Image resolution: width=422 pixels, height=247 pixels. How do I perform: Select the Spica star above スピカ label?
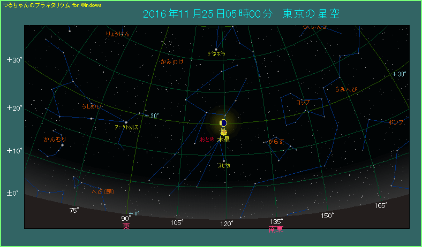tap(224, 160)
